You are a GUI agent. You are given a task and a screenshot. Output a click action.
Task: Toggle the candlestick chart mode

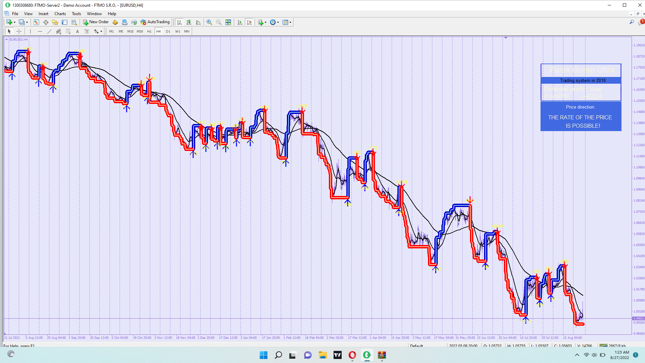click(x=189, y=22)
